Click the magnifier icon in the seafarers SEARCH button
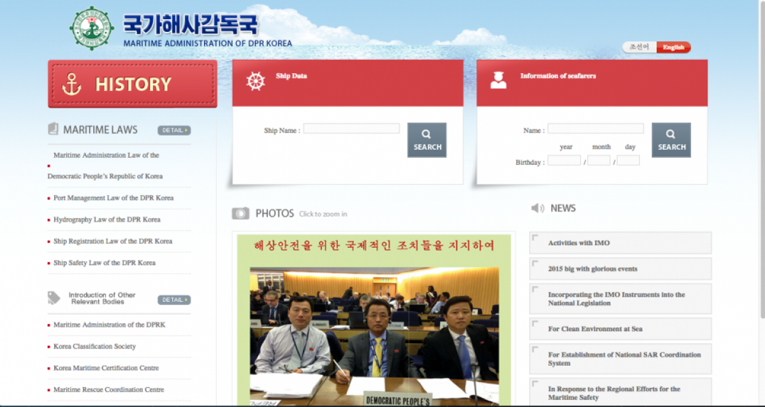The height and width of the screenshot is (407, 765). point(671,135)
